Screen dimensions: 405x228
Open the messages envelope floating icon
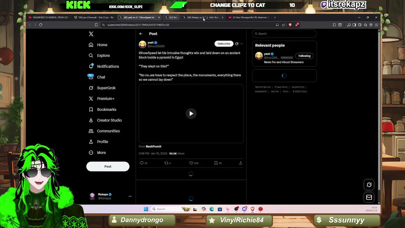(369, 198)
